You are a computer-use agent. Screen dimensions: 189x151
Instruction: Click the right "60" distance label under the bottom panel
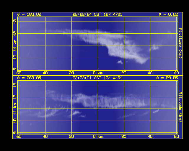pos(177,137)
